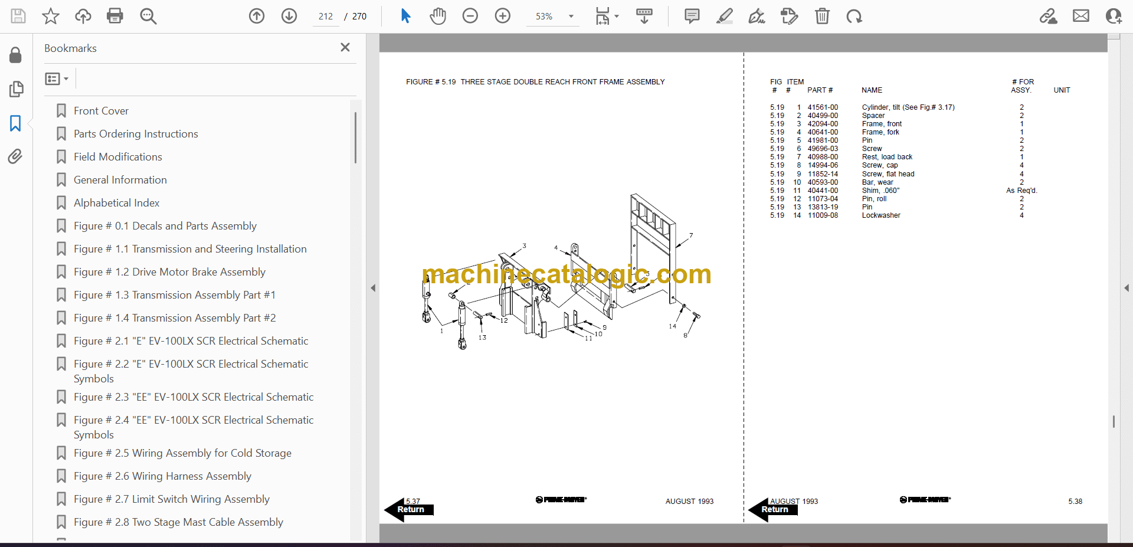Image resolution: width=1133 pixels, height=547 pixels.
Task: Activate the Hand pan tool
Action: 437,16
